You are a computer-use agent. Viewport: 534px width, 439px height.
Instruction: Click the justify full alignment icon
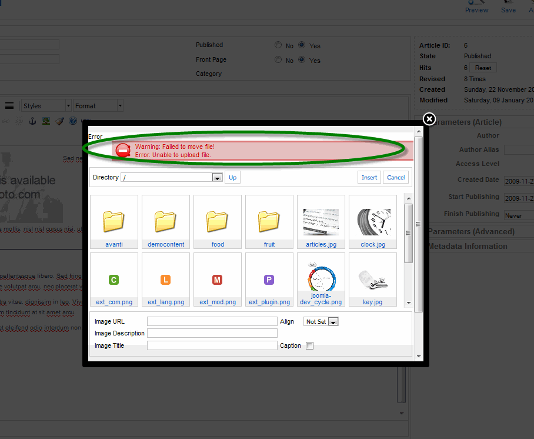(x=9, y=106)
